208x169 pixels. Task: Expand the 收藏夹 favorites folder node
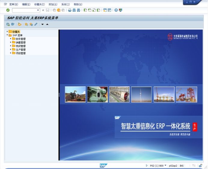coord(7,32)
